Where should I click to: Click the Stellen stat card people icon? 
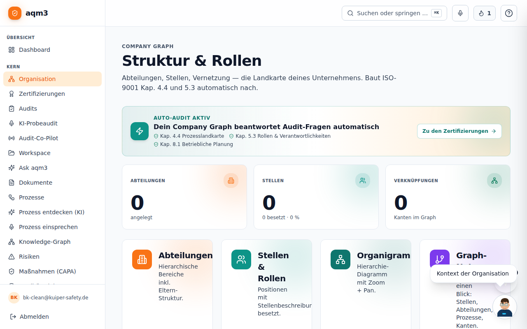tap(363, 181)
